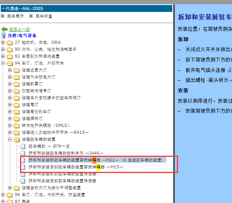Image resolution: width=232 pixels, height=203 pixels.
Task: Collapse the 94 车灯 灯泡 外部开关 node
Action: 3,63
